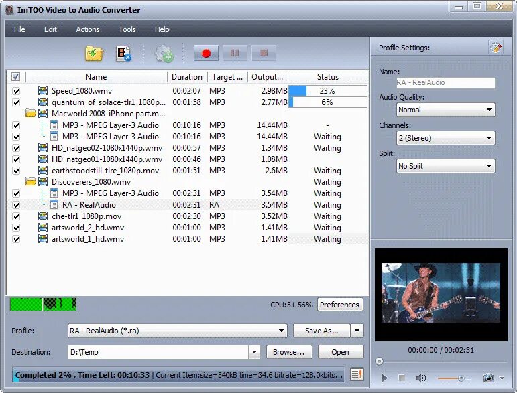Toggle checkbox for HD_natgeo02-1080x1440p.wmv
The image size is (517, 393).
coord(16,148)
